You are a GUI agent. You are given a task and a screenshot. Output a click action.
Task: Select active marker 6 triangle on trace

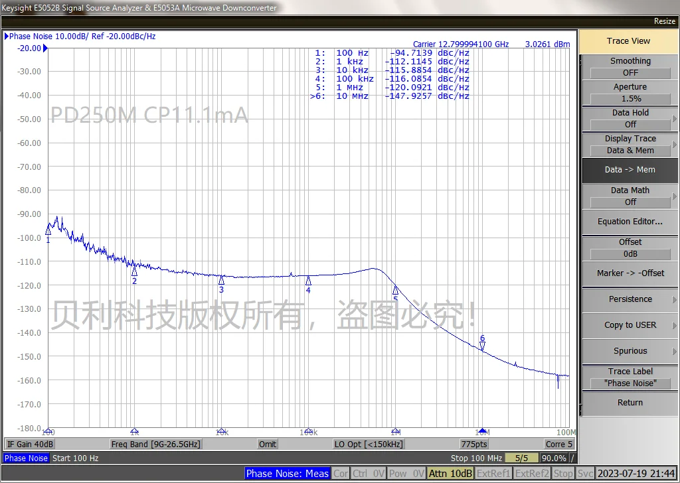[x=482, y=346]
